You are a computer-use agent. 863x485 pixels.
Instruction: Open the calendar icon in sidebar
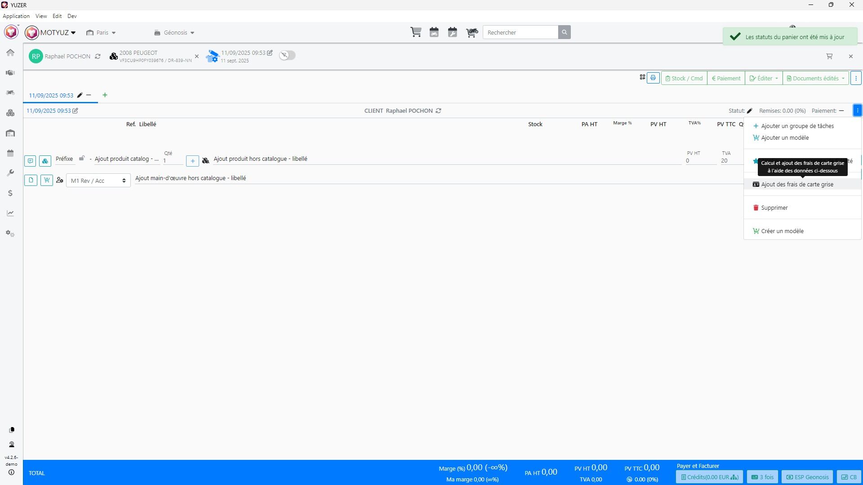[x=10, y=153]
